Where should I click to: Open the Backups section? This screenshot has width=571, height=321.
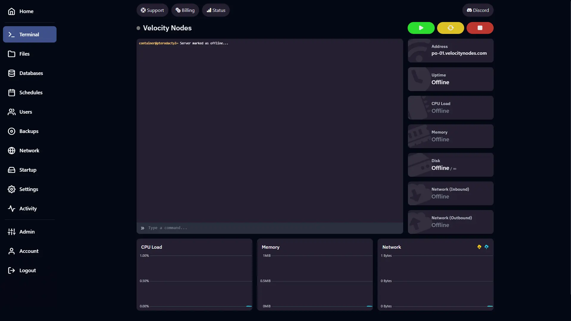tap(29, 131)
